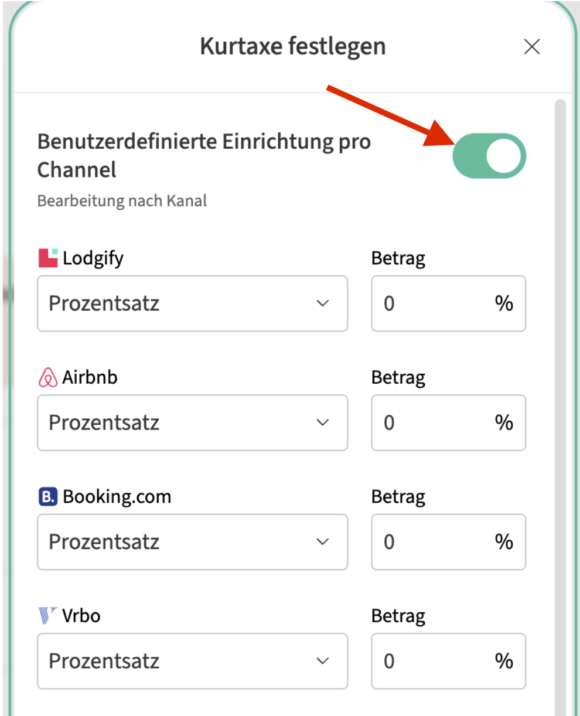The width and height of the screenshot is (580, 716).
Task: Click the Kurtaxe festlegen title text
Action: [292, 46]
